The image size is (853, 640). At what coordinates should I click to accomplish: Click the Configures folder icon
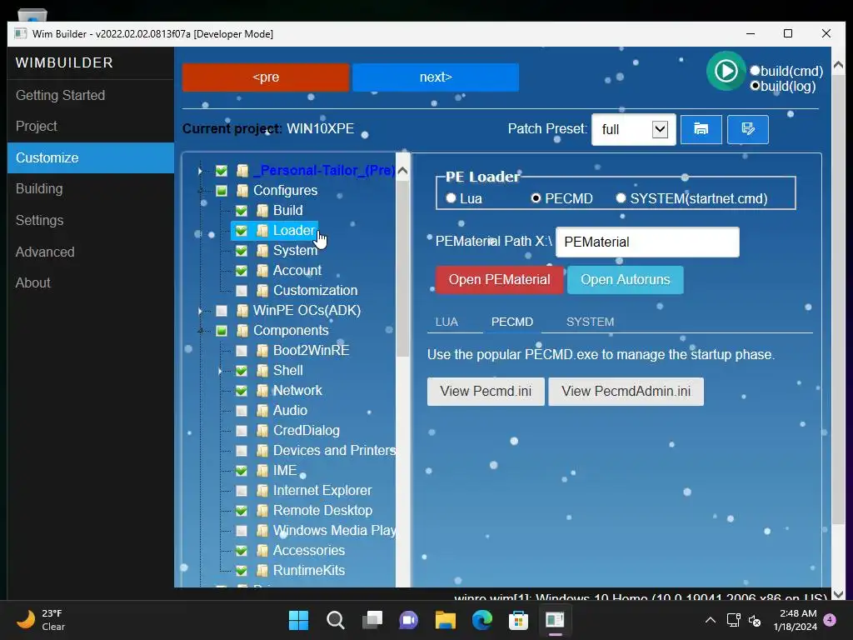[242, 191]
